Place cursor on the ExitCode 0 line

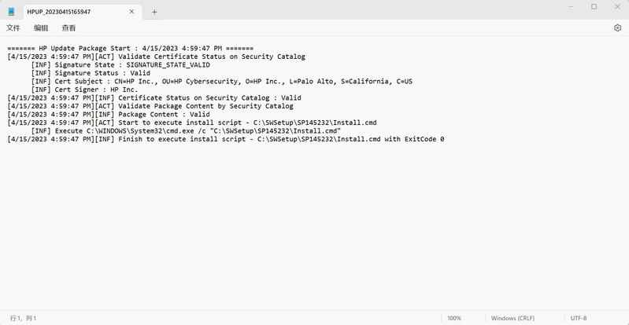(228, 139)
